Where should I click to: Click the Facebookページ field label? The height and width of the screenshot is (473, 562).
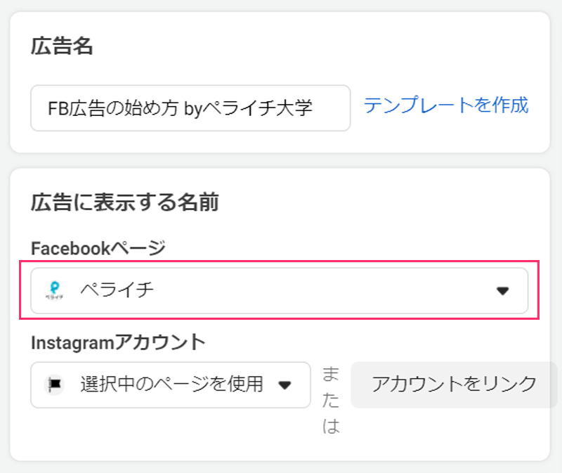(98, 247)
